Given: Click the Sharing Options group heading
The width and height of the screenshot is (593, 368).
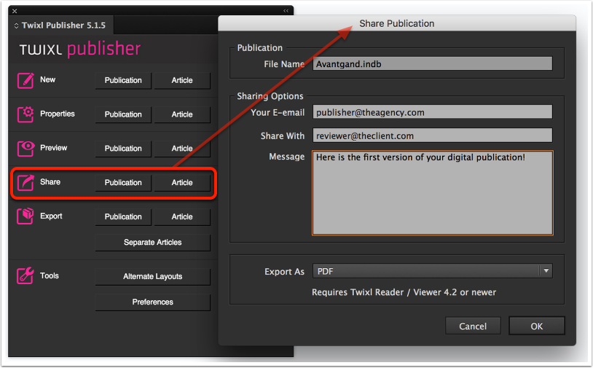Looking at the screenshot, I should coord(270,96).
